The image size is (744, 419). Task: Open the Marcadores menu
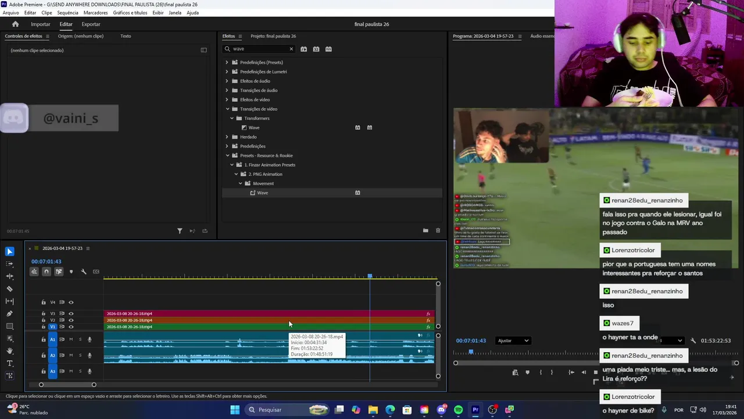coord(95,12)
